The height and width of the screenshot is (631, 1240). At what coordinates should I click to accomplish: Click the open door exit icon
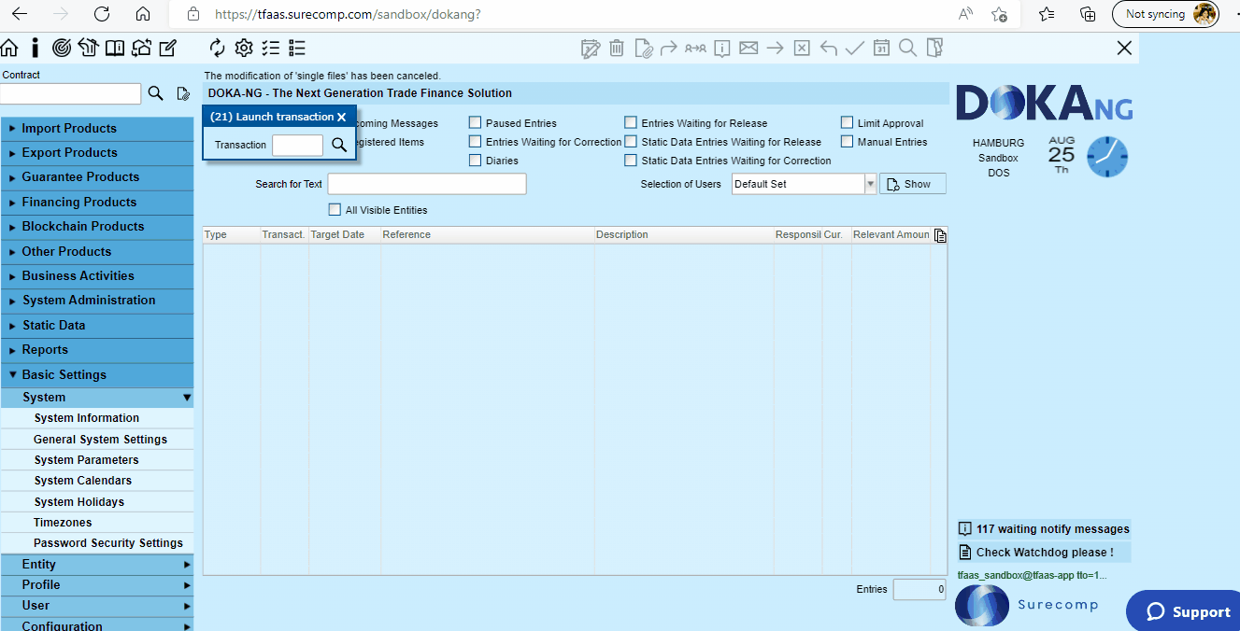pyautogui.click(x=934, y=48)
